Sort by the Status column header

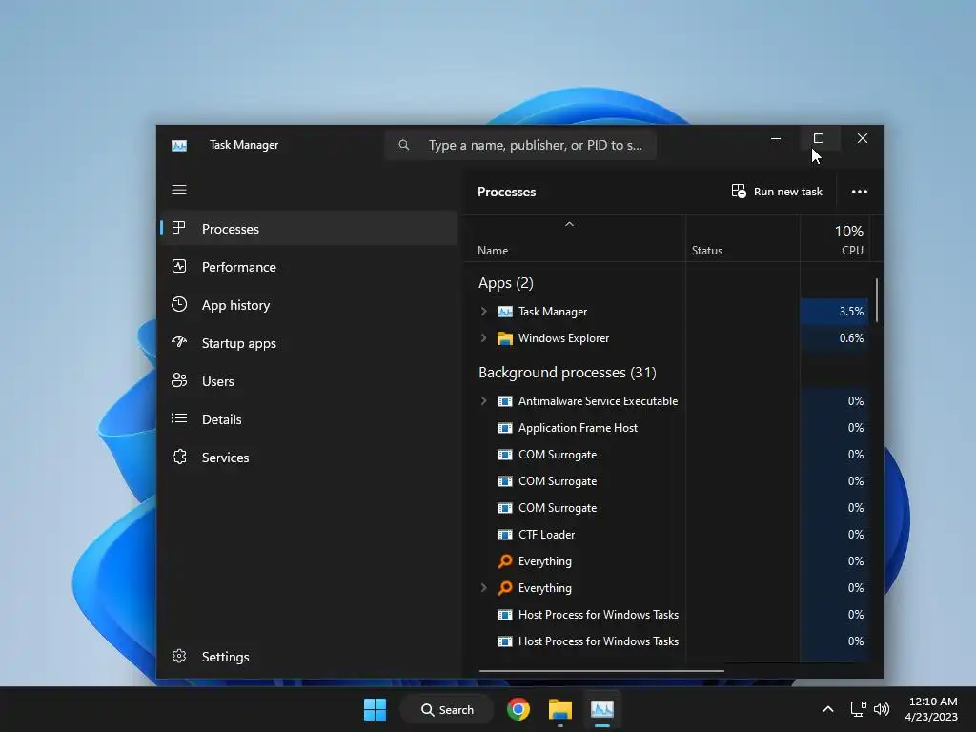pyautogui.click(x=742, y=239)
